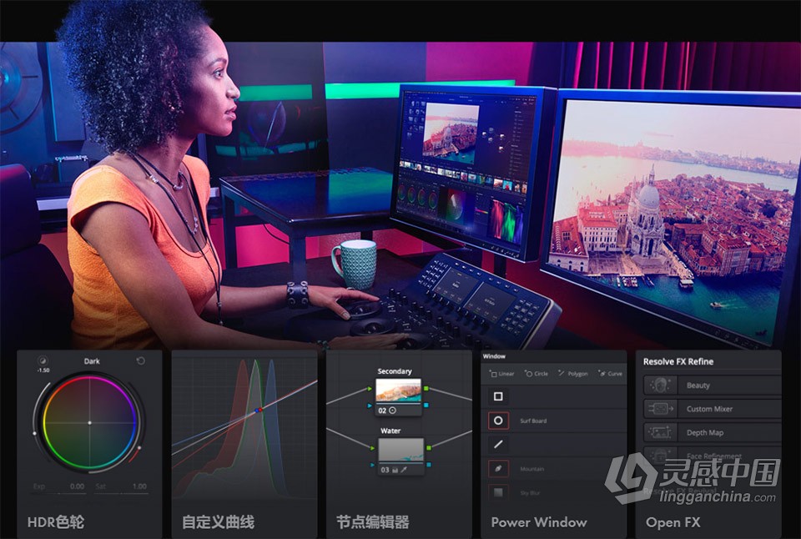Switch to the Dark color wheel
Screen dimensions: 801x539
coord(92,360)
